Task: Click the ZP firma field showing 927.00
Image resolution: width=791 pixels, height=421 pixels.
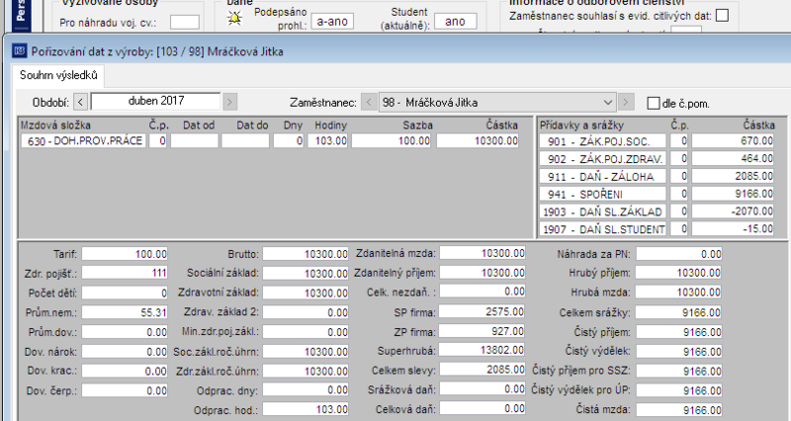Action: 483,331
